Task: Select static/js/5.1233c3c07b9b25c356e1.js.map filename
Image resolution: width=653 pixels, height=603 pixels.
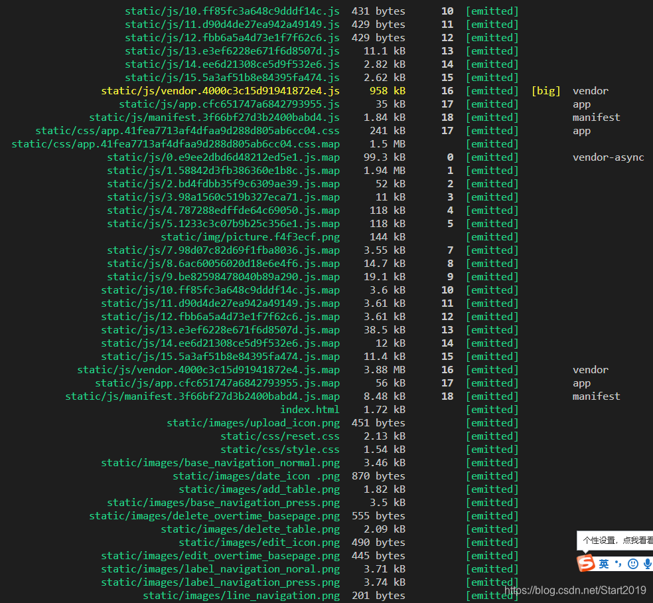Action: click(x=223, y=224)
